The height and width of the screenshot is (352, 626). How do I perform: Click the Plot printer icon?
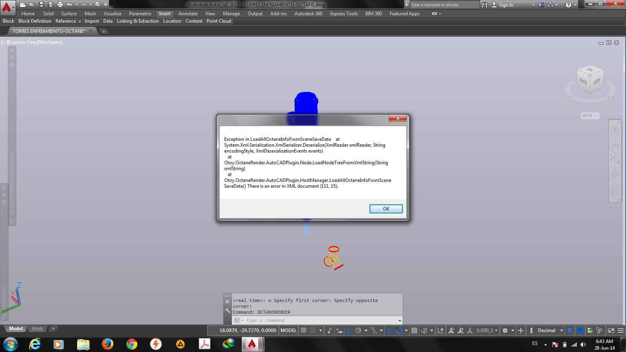[60, 5]
